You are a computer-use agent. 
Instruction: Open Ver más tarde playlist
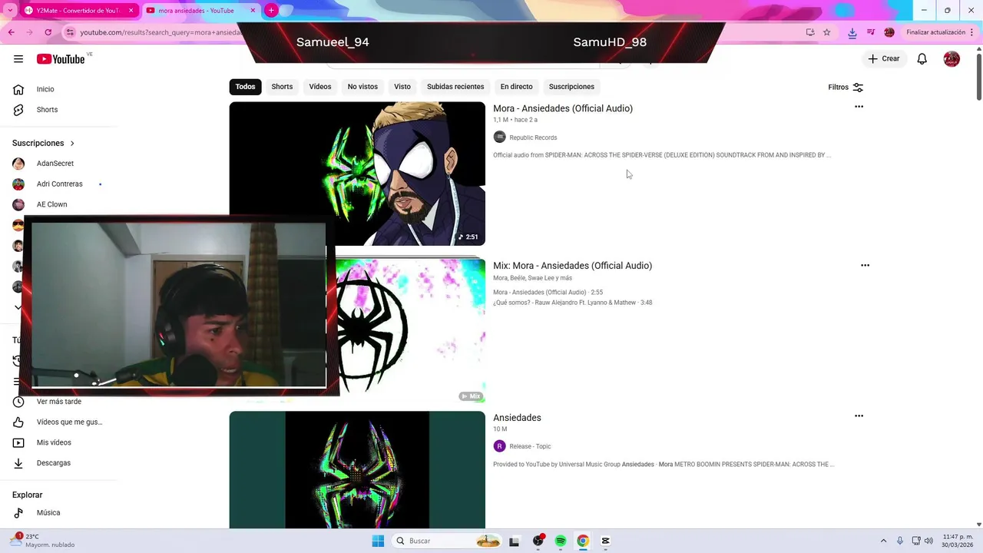(58, 402)
